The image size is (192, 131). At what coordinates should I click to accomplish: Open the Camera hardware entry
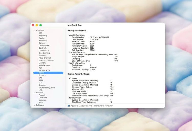click(42, 43)
